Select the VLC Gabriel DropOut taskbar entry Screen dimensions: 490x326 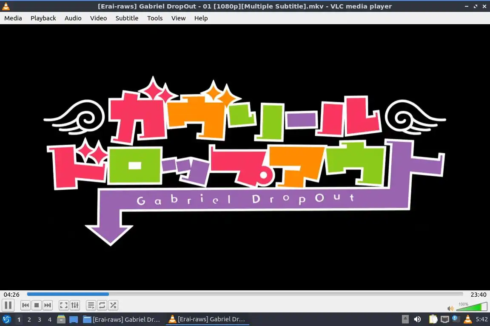tap(207, 320)
